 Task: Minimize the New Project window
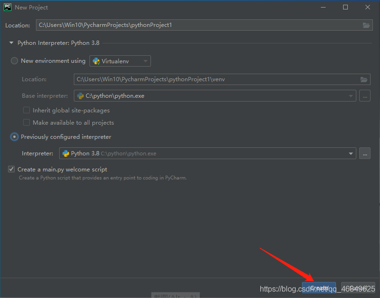pyautogui.click(x=323, y=7)
